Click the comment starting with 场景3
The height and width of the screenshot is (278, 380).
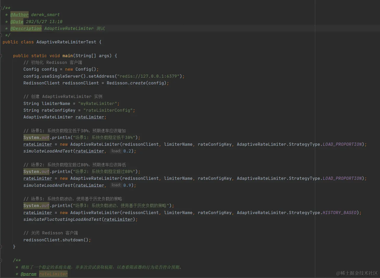[x=73, y=199]
